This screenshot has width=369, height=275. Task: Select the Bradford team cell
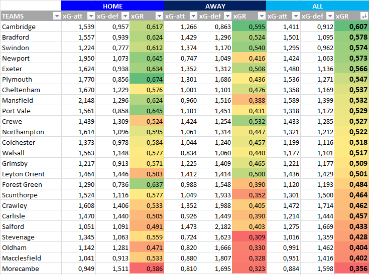(x=31, y=37)
